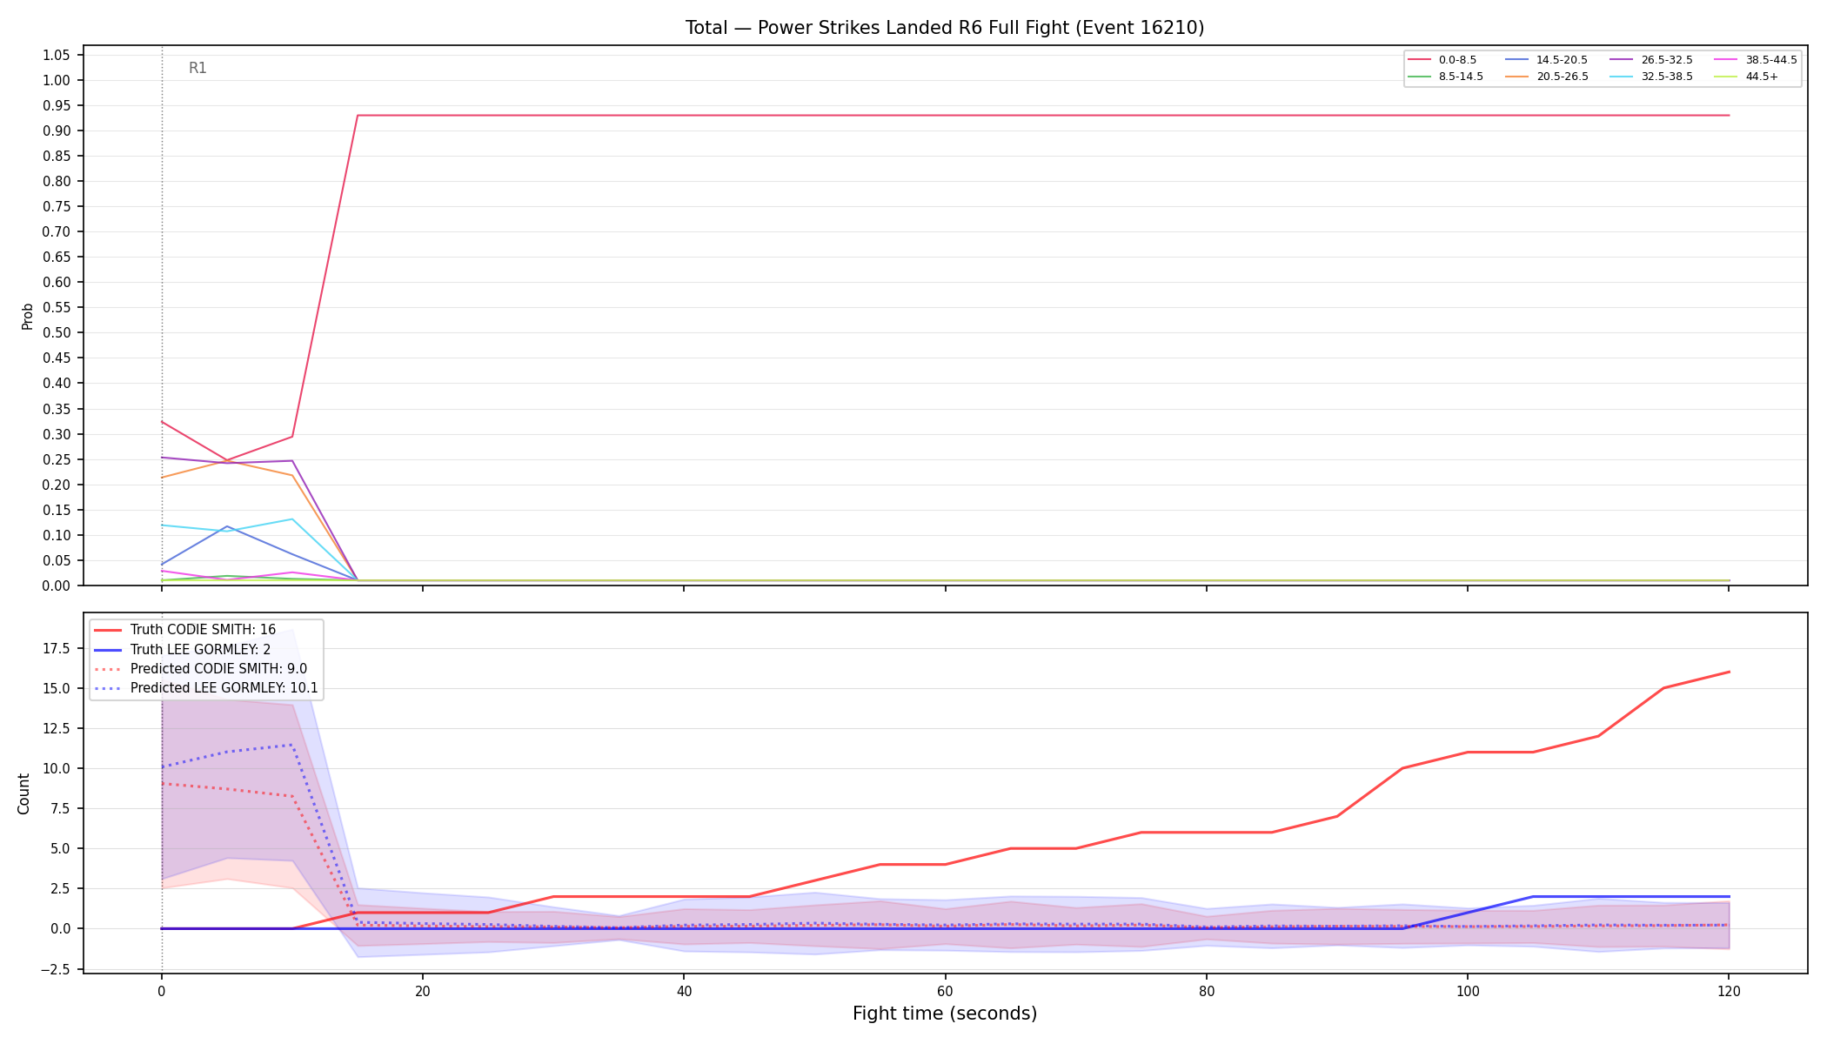Click the '0.90' probability tick label
This screenshot has height=1044, width=1827.
coord(56,131)
